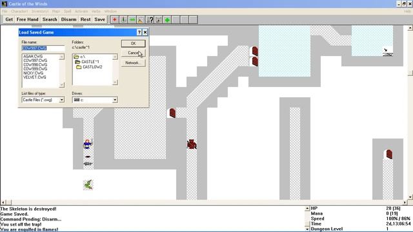
Task: Select VELVET.CWG in the file list
Action: tap(34, 77)
